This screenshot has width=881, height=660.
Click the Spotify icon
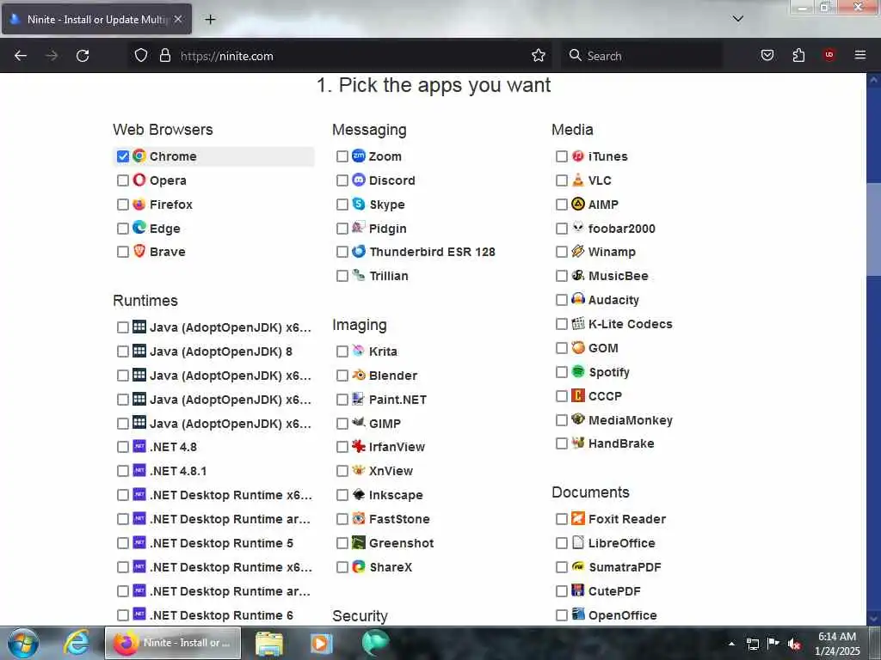[577, 371]
